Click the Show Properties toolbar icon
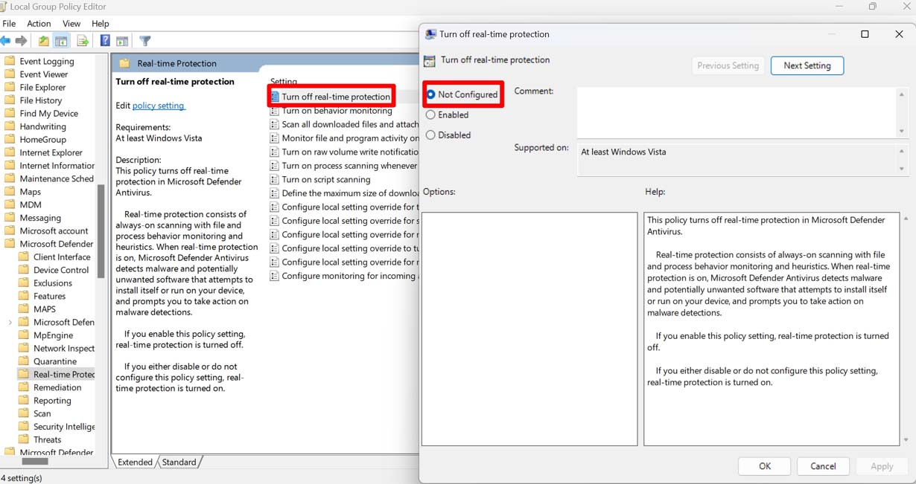 [122, 40]
